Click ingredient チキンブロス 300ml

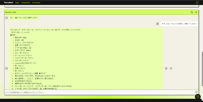click(x=23, y=50)
